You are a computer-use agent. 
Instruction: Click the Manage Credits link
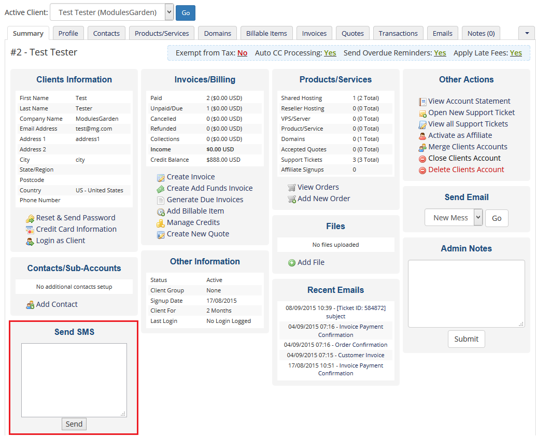pyautogui.click(x=193, y=222)
